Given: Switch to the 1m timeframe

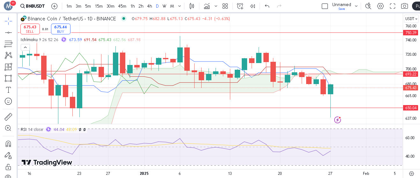Looking at the screenshot, I should point(69,6).
